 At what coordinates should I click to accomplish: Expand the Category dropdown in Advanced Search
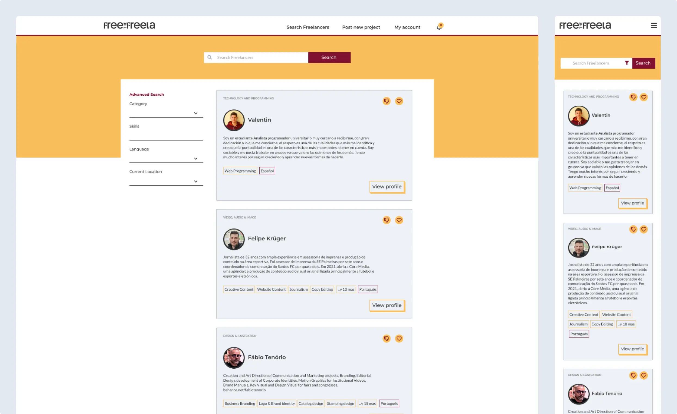tap(196, 113)
